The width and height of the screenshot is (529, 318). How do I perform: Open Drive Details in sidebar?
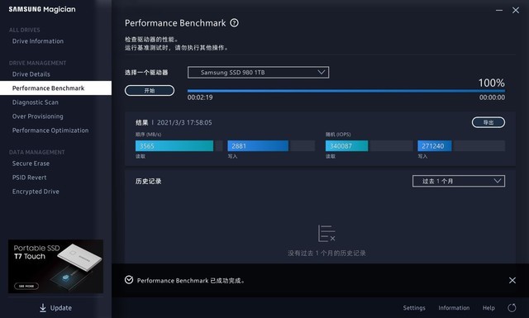(x=31, y=74)
